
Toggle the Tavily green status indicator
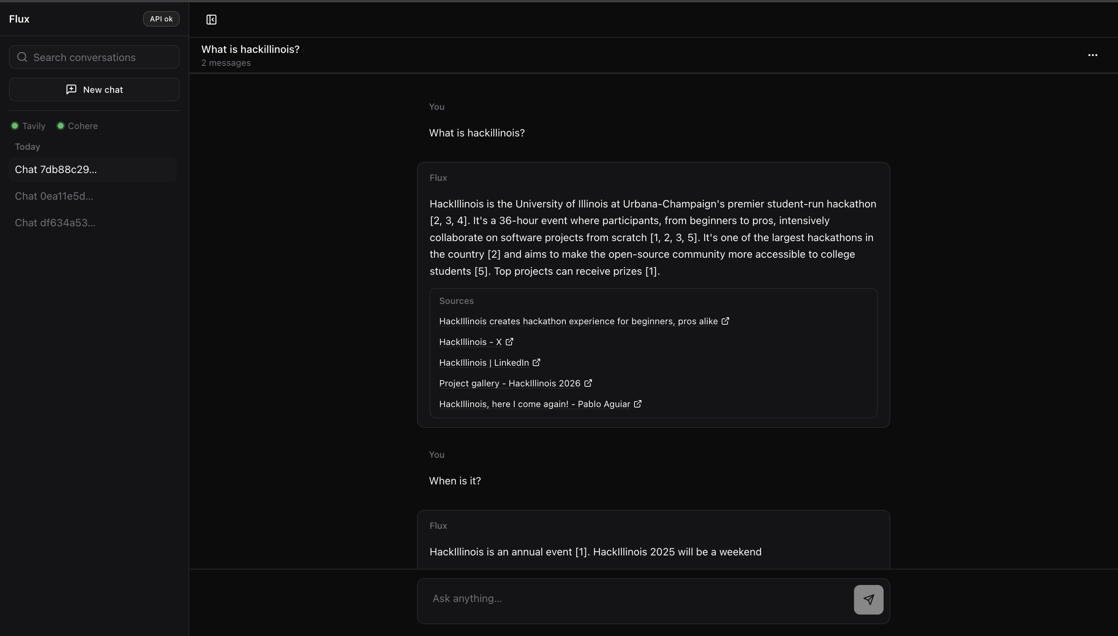tap(15, 126)
